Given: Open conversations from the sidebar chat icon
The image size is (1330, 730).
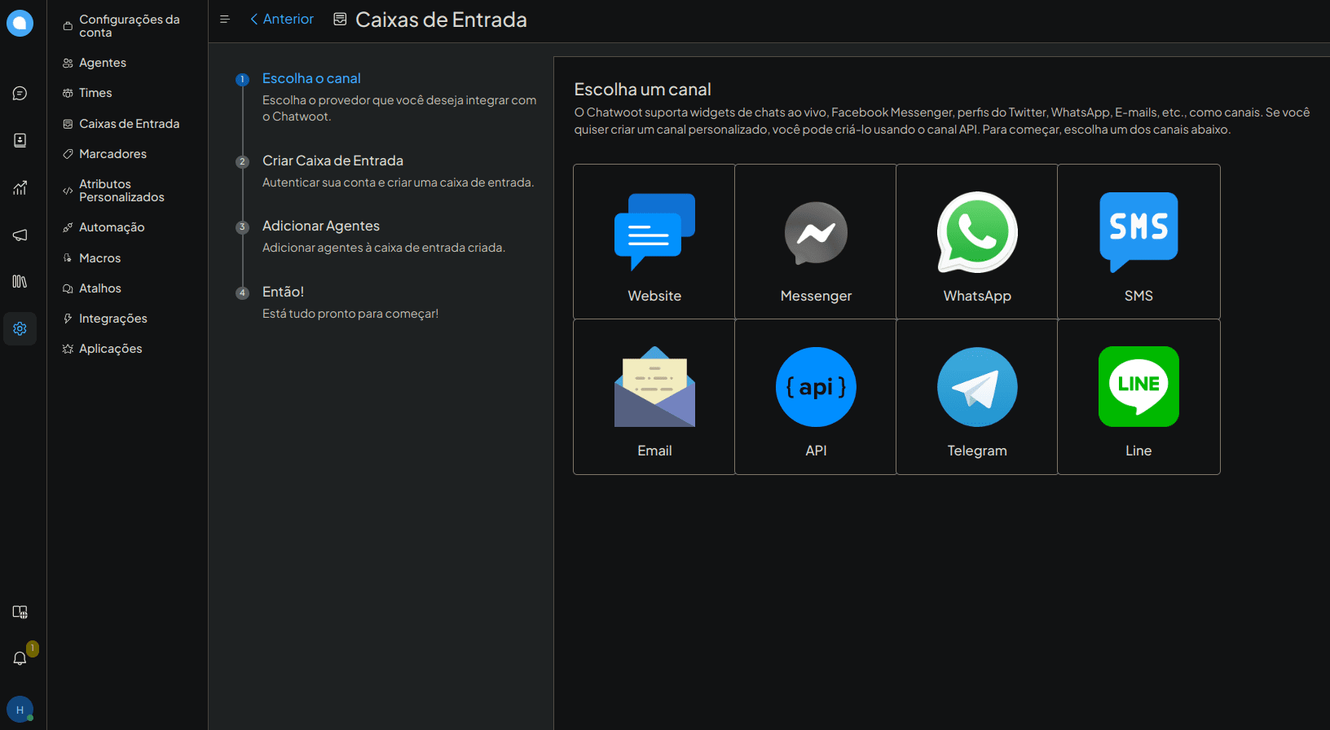Looking at the screenshot, I should tap(20, 94).
